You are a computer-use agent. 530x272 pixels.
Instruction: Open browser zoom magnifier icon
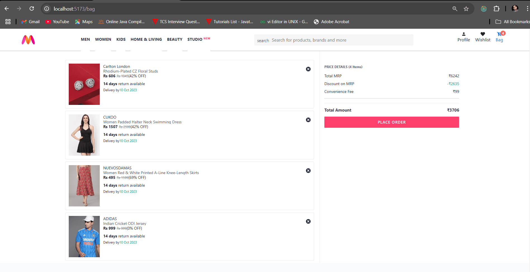[455, 9]
